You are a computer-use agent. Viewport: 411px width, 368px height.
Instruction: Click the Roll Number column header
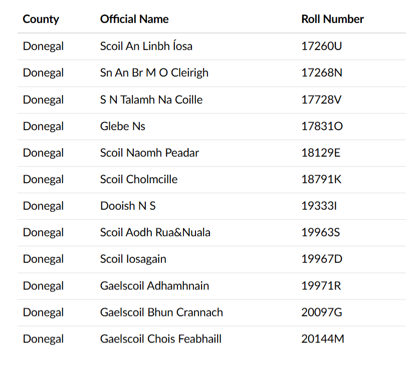[332, 19]
